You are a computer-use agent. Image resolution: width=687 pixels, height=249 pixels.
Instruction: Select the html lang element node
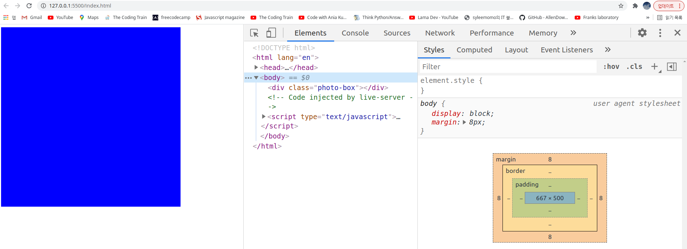pyautogui.click(x=285, y=57)
